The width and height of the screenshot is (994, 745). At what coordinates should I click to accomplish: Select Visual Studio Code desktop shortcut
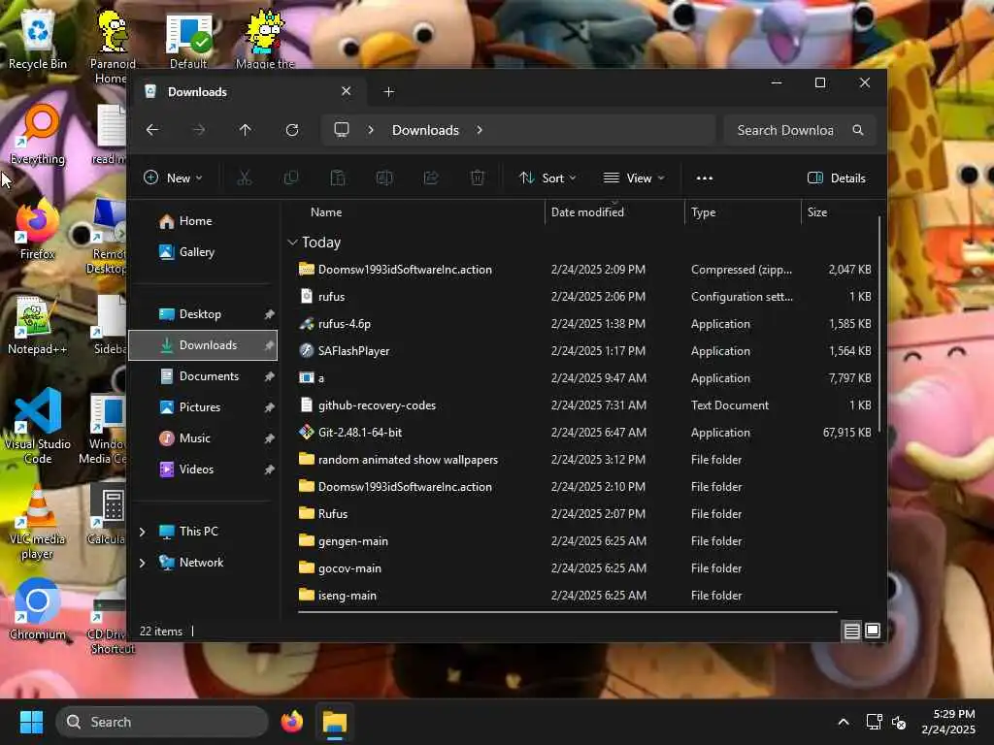(x=38, y=426)
